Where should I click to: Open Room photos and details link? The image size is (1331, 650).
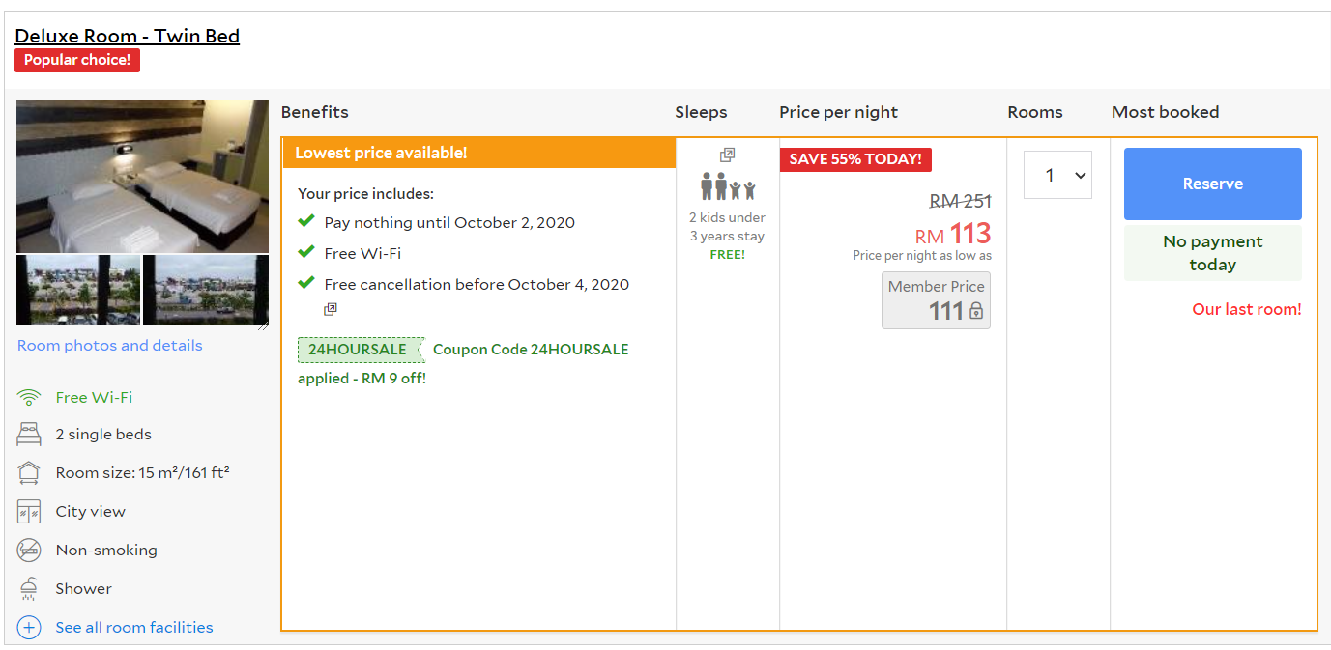click(109, 346)
